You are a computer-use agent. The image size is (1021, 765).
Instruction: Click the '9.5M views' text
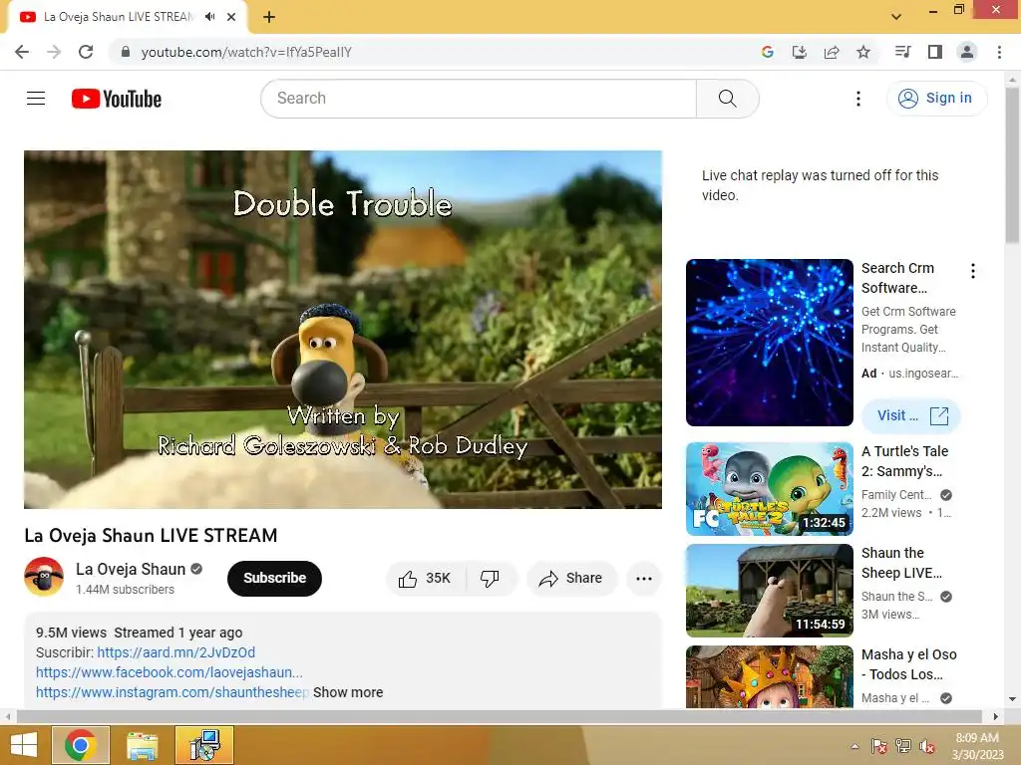[71, 633]
